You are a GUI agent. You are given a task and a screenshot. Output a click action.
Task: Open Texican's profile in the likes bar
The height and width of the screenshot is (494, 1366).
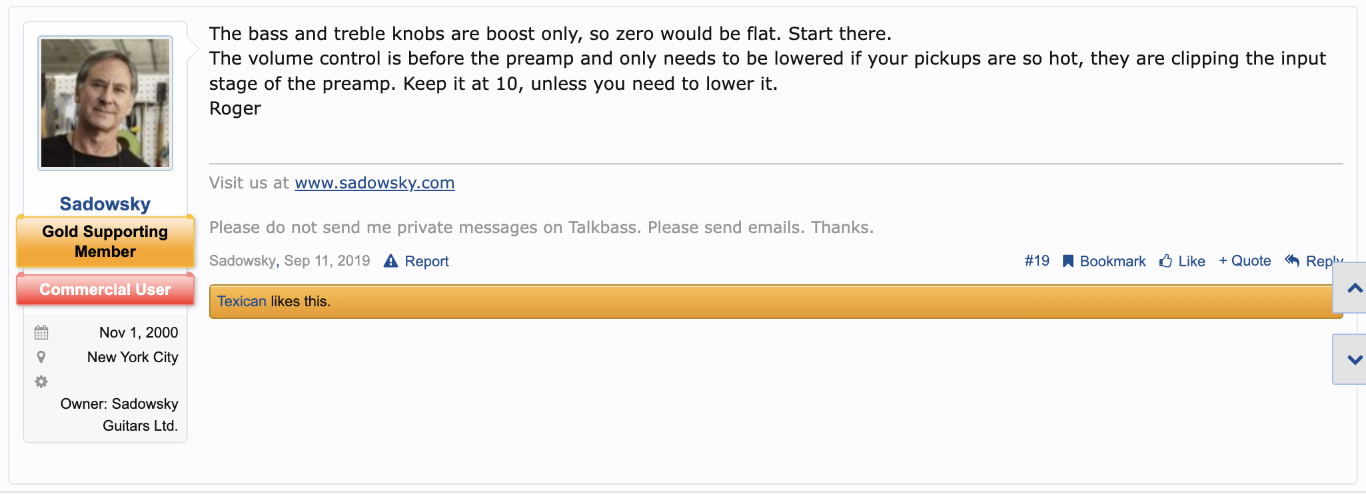[x=241, y=302]
